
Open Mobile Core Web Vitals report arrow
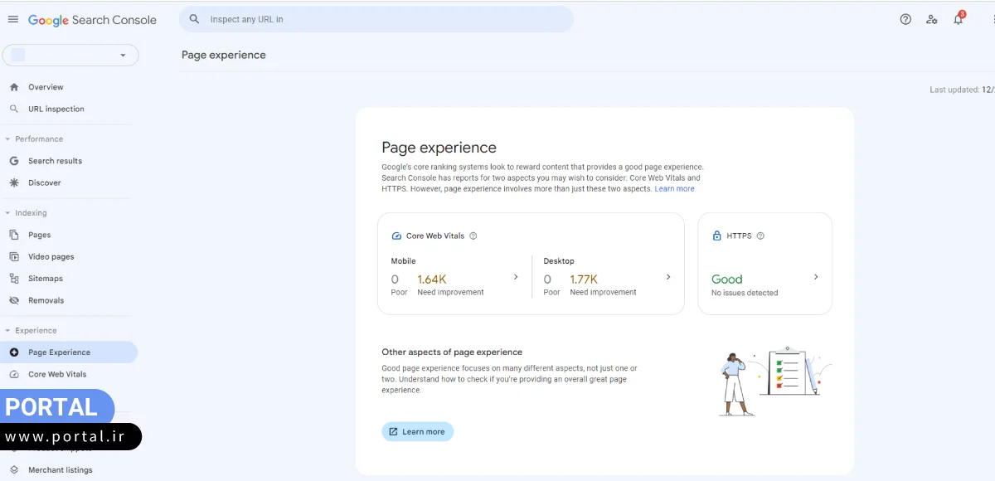coord(516,278)
